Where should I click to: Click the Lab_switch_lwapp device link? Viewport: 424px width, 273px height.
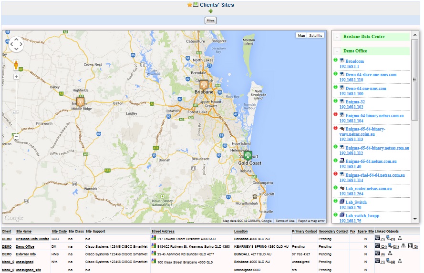(x=362, y=215)
